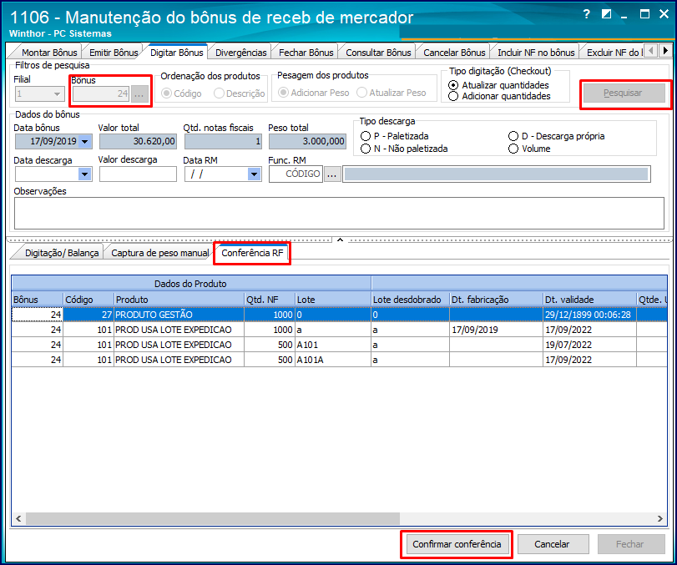Image resolution: width=677 pixels, height=565 pixels.
Task: Click the Peso total field
Action: click(x=307, y=142)
